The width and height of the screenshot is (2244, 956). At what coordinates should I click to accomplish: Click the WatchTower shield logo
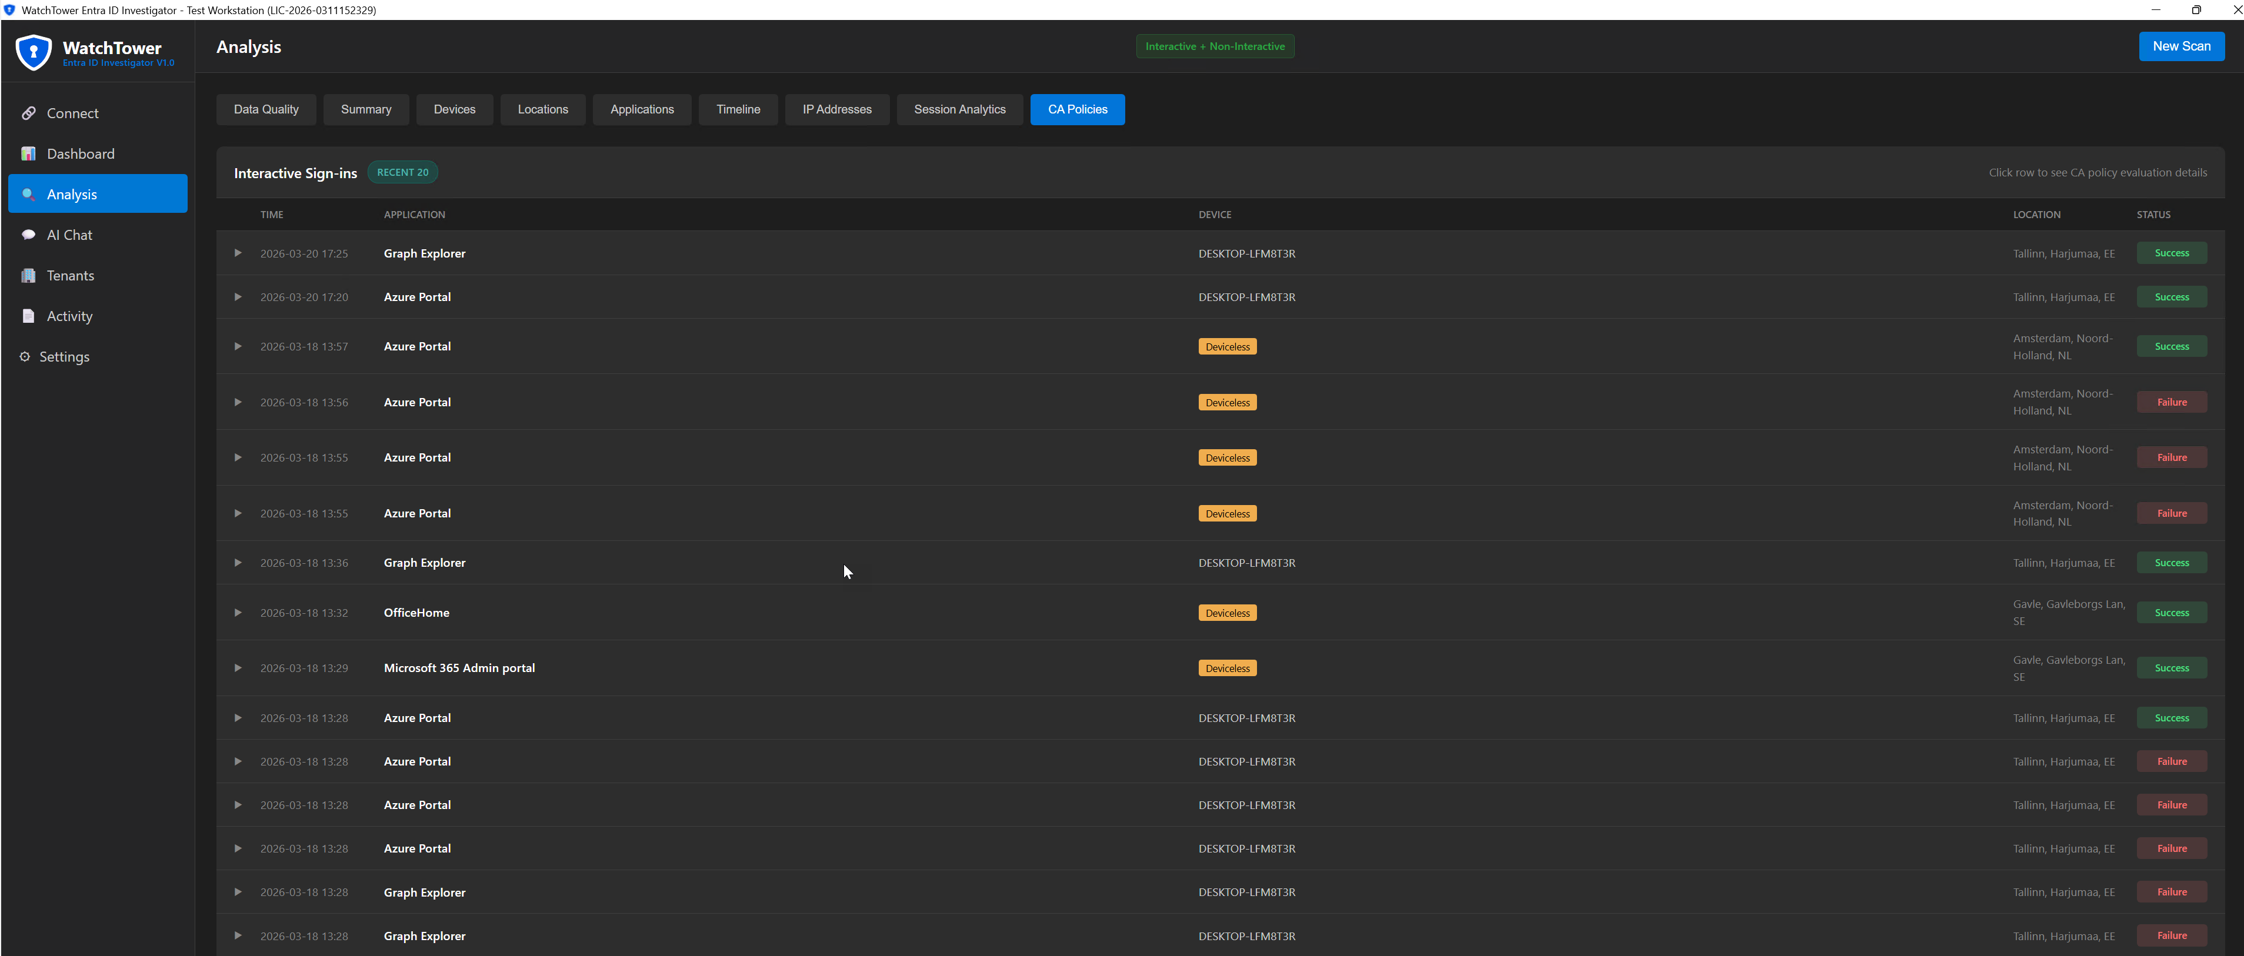click(x=33, y=51)
